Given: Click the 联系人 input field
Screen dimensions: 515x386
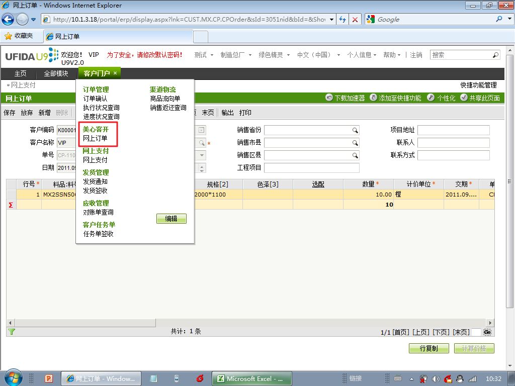Looking at the screenshot, I should pyautogui.click(x=453, y=143).
